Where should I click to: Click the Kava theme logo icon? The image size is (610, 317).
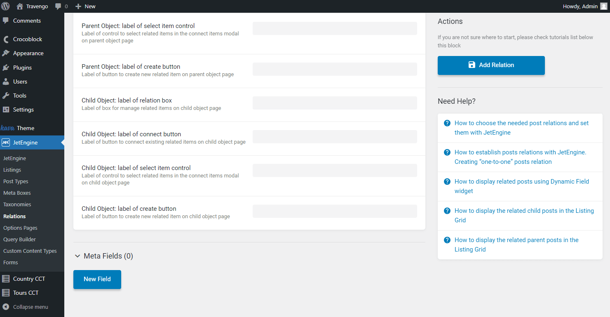coord(7,128)
